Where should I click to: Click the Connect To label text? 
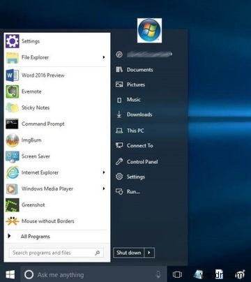(x=140, y=146)
